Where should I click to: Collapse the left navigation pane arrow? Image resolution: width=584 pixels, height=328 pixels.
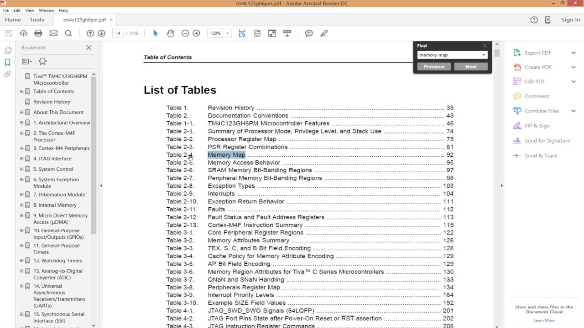point(101,185)
